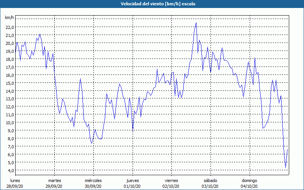
Task: Select the 02/10/20 date label
Action: 171,186
